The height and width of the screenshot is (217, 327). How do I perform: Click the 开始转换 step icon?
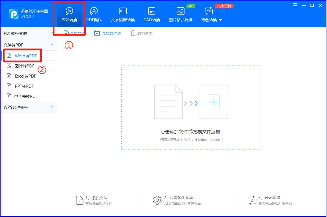coord(251,200)
